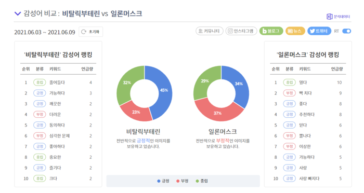Collapse the 감성어 비교 section chevron
The image size is (364, 193).
[18, 13]
